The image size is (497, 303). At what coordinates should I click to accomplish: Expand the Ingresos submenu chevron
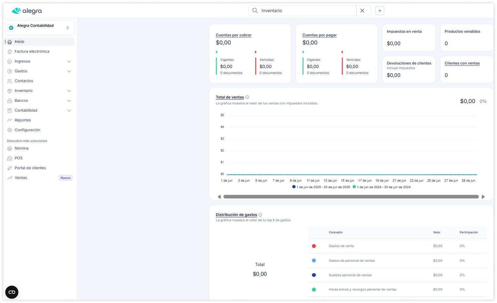pyautogui.click(x=69, y=62)
